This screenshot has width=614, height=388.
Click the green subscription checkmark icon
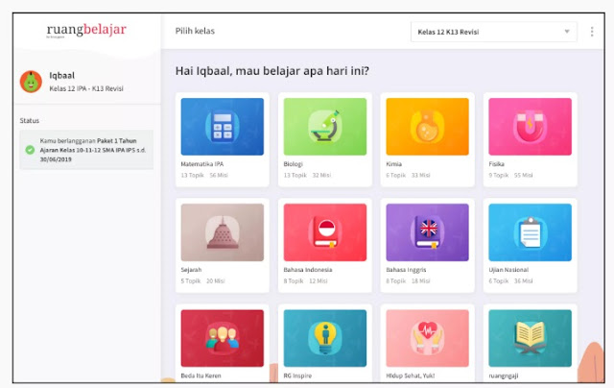pos(30,150)
